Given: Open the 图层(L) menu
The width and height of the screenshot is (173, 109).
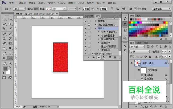Looking at the screenshot, I should [42, 3].
